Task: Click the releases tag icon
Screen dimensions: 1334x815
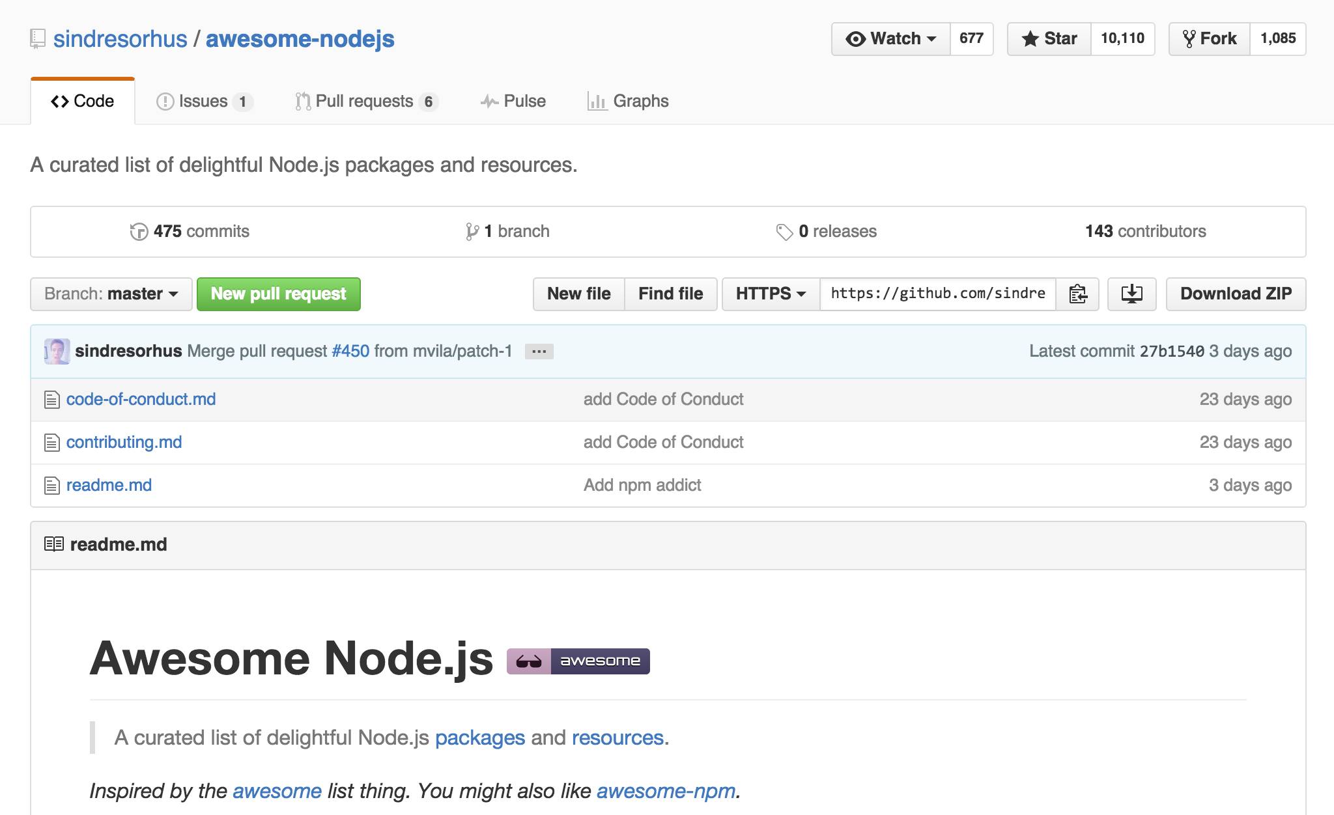Action: point(784,232)
